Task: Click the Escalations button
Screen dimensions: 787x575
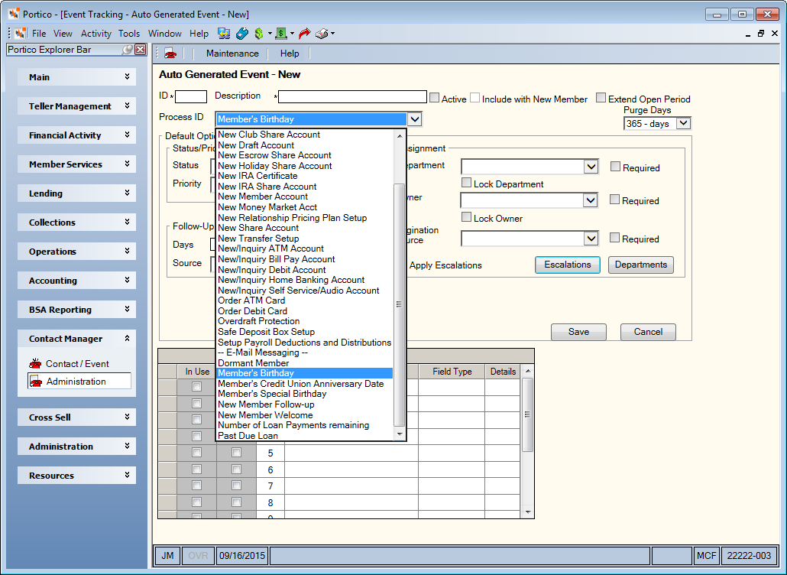Action: [x=568, y=265]
